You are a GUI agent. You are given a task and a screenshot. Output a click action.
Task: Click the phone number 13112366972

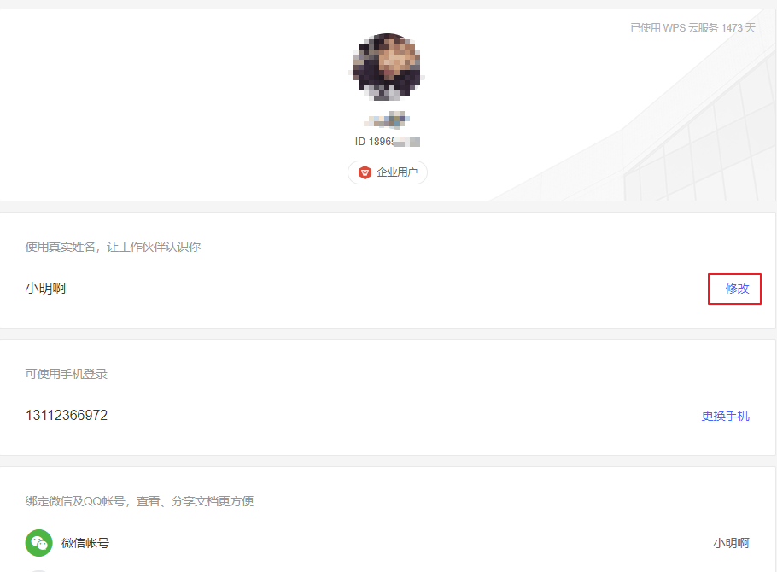[x=67, y=416]
